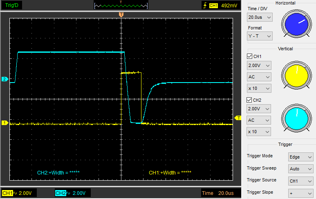
Task: Uncheck the CH1 channel checkbox
Action: (x=250, y=56)
